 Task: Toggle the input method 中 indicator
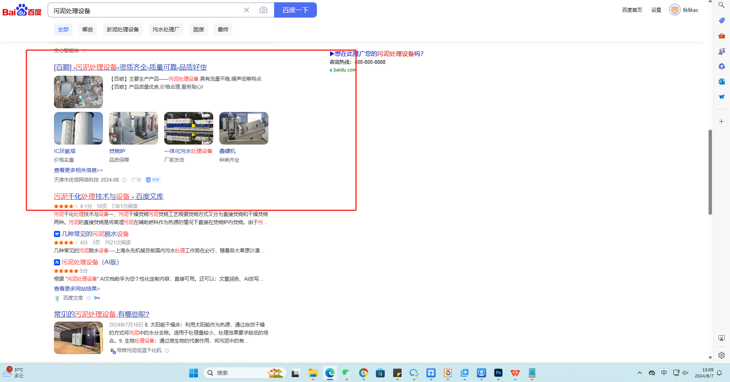(664, 373)
